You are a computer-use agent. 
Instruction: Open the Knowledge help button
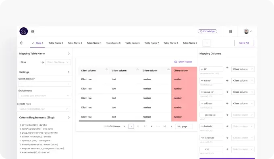pos(208,31)
